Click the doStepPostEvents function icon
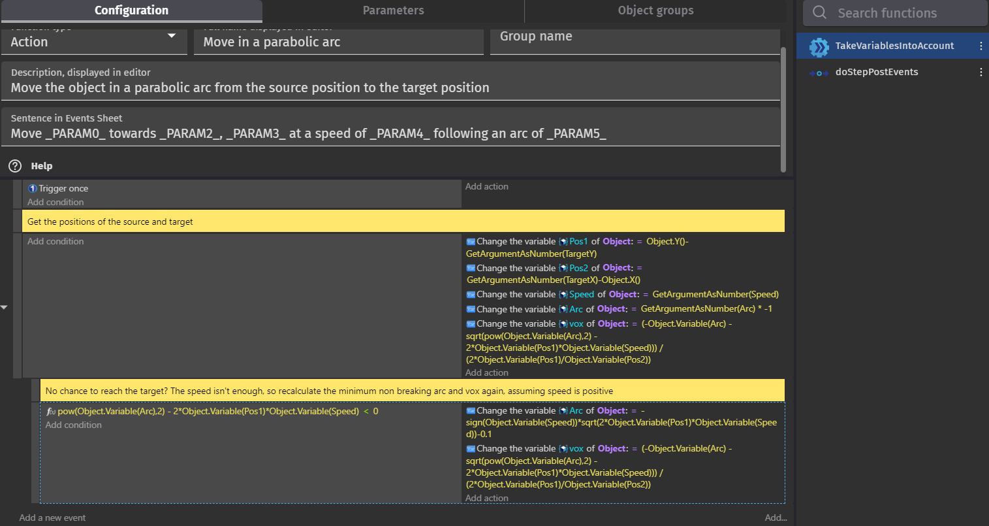 pos(818,72)
